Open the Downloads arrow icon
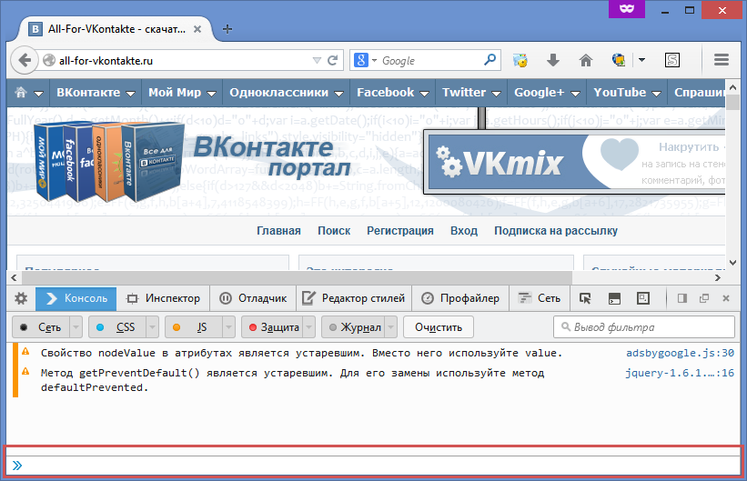The width and height of the screenshot is (747, 481). coord(552,60)
